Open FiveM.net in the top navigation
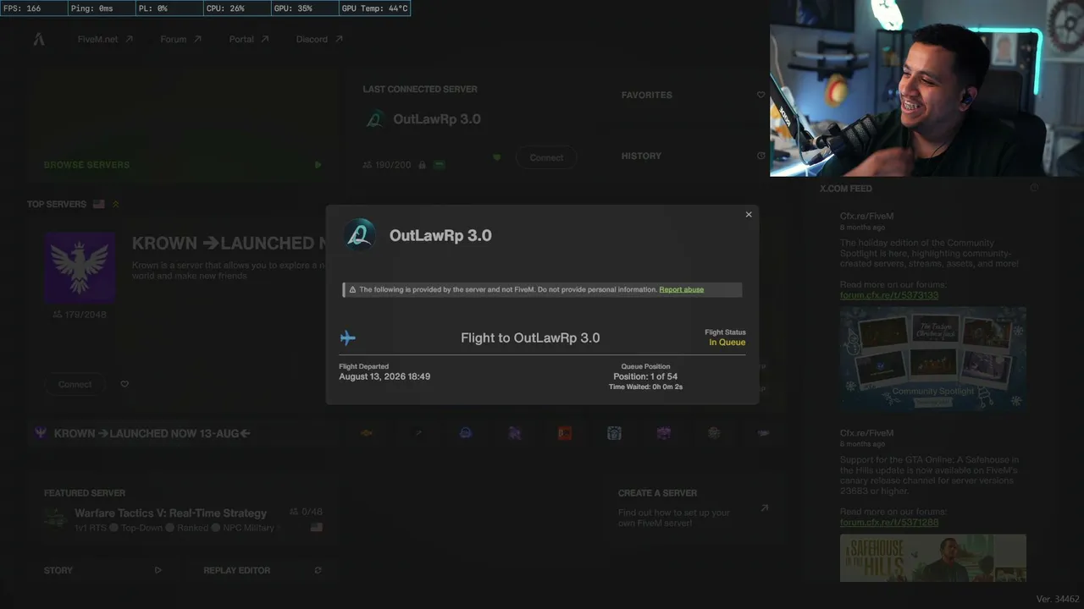 coord(105,39)
